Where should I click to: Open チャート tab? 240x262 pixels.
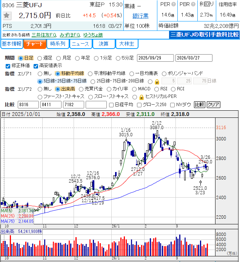pyautogui.click(x=35, y=44)
